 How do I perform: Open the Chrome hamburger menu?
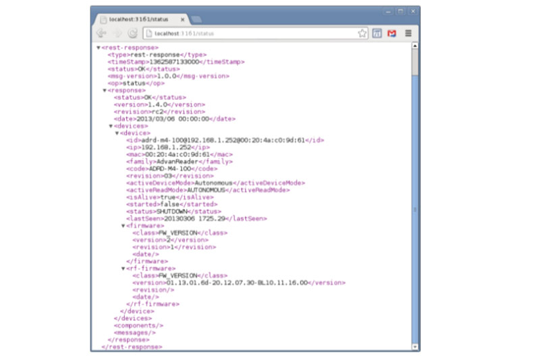click(408, 34)
